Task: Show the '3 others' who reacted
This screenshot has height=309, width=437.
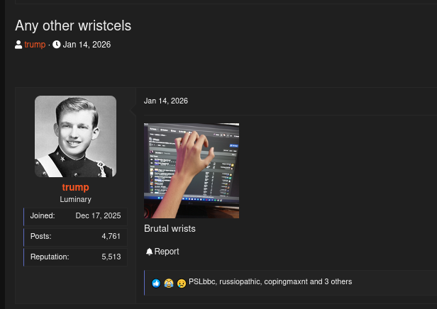Action: click(338, 281)
